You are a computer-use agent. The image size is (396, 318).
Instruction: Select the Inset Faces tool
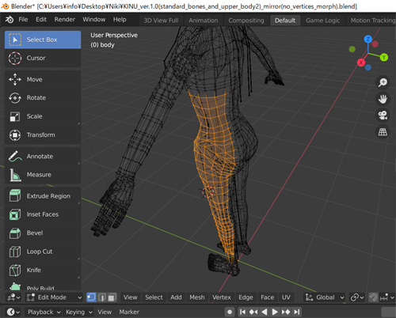pos(43,214)
